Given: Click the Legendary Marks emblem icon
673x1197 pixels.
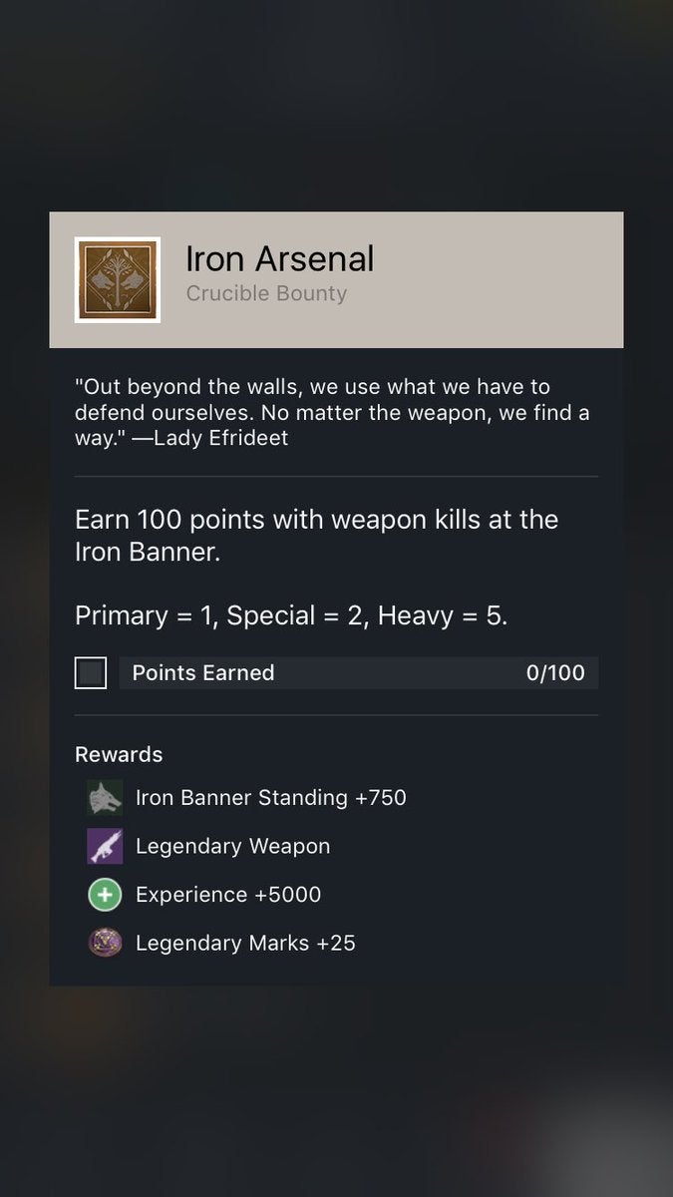Looking at the screenshot, I should (x=105, y=943).
